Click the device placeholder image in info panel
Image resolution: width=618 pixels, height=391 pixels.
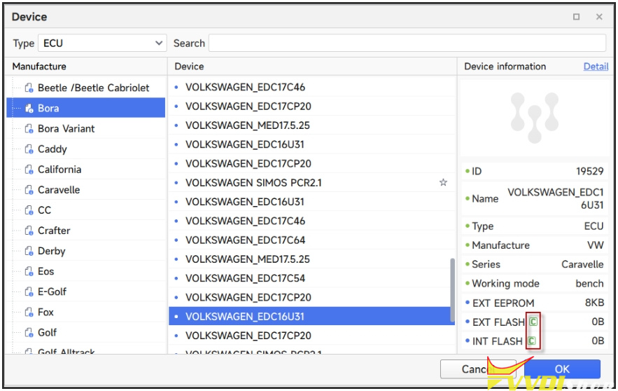[x=535, y=117]
